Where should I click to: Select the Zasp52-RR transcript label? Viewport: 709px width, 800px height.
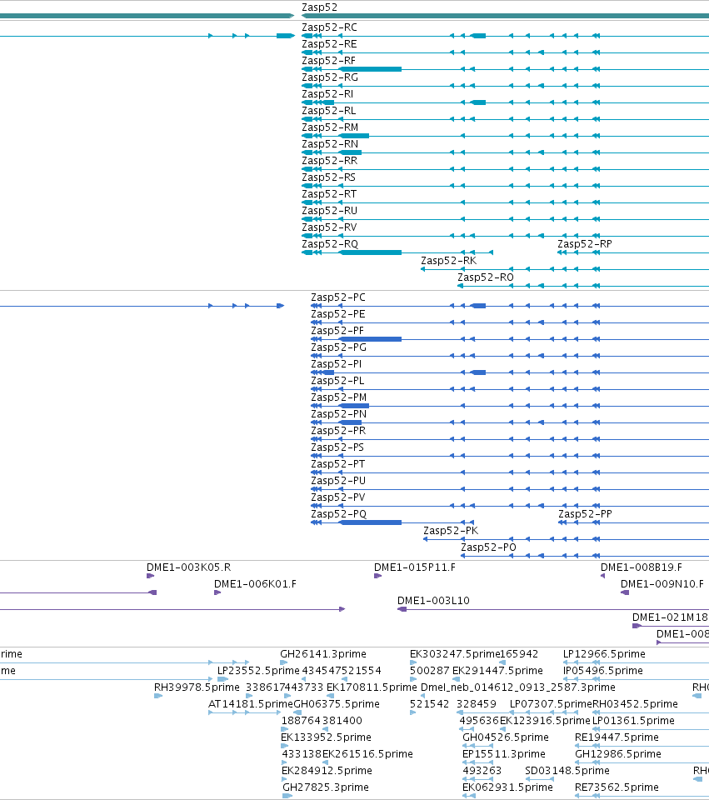[330, 161]
